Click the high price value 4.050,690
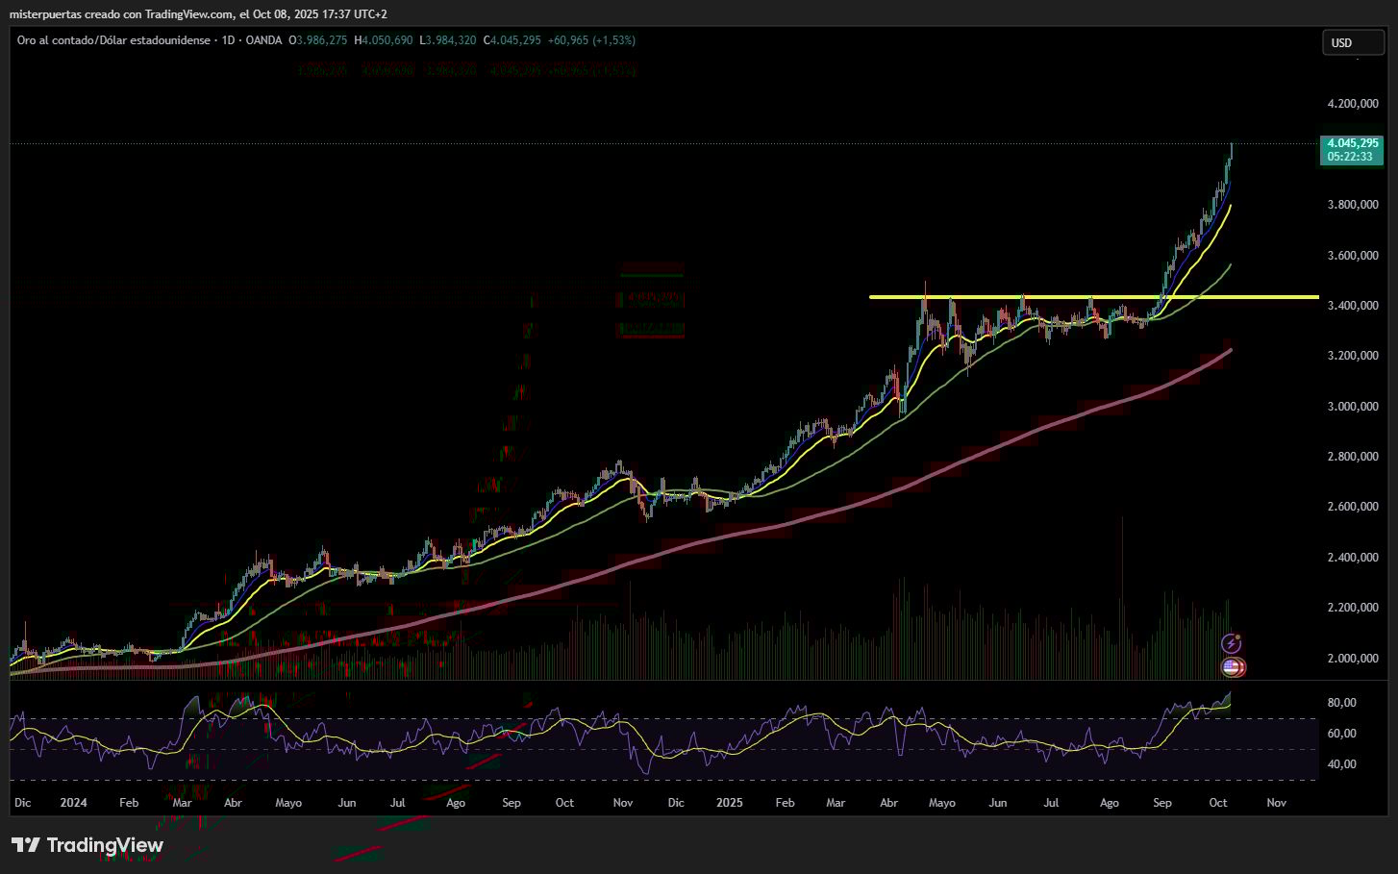 (x=387, y=40)
